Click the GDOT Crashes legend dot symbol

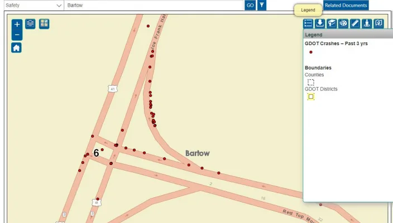point(311,52)
